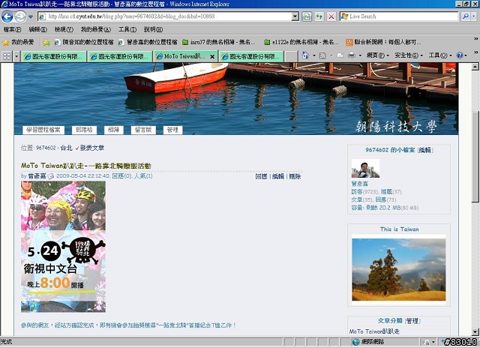The image size is (480, 348).
Task: Open the recent pages dropdown beside Forward
Action: pos(31,16)
